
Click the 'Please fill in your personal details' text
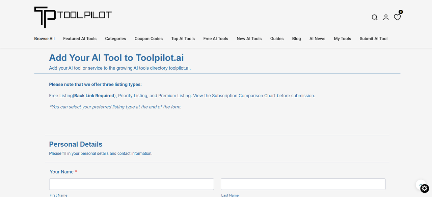pos(101,153)
